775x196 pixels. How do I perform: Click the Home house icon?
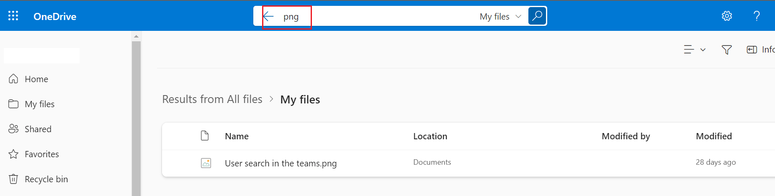tap(13, 78)
